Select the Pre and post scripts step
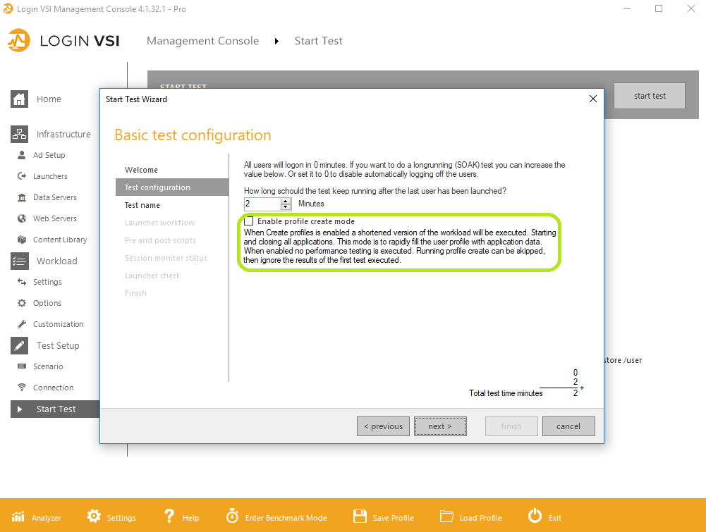Screen dimensions: 706x532 [x=160, y=240]
